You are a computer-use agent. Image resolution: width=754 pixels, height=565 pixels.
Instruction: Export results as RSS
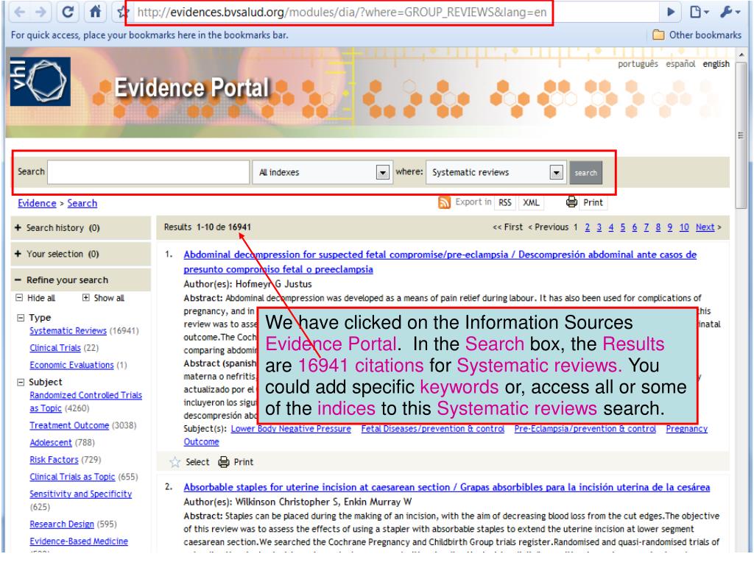(505, 203)
